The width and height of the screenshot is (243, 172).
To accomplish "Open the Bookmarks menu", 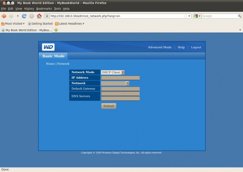I will coord(44,9).
